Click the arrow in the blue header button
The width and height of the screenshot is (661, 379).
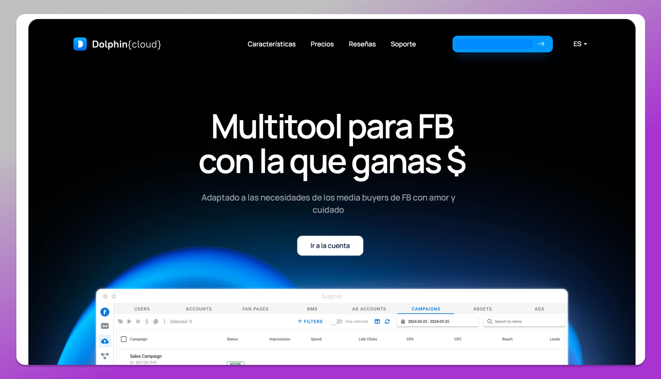541,44
